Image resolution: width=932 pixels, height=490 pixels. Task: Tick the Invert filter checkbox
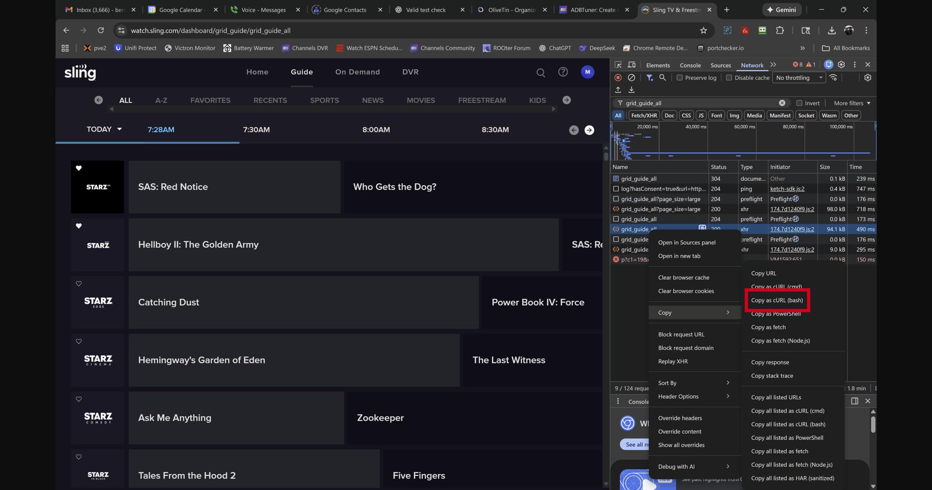[x=799, y=103]
